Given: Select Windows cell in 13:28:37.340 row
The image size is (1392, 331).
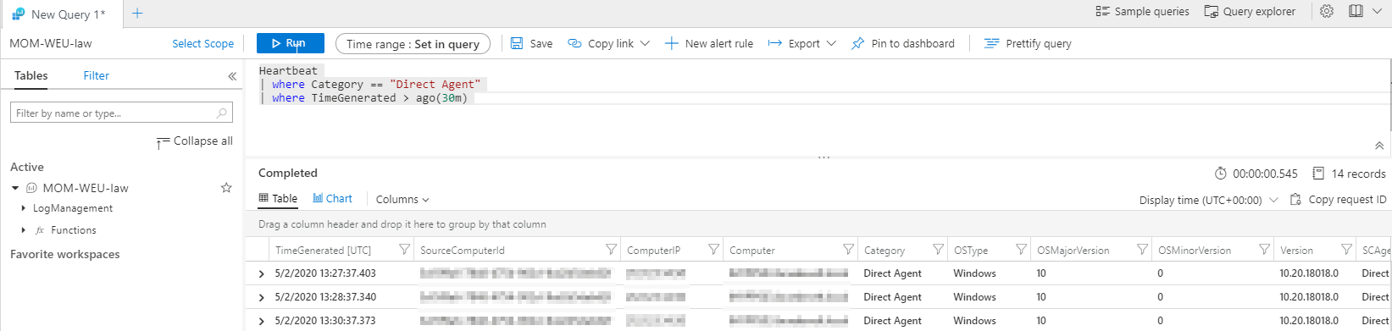Looking at the screenshot, I should (x=974, y=297).
